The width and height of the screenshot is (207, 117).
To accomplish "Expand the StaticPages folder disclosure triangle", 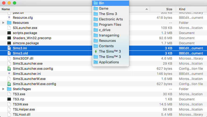I will click(x=3, y=89).
